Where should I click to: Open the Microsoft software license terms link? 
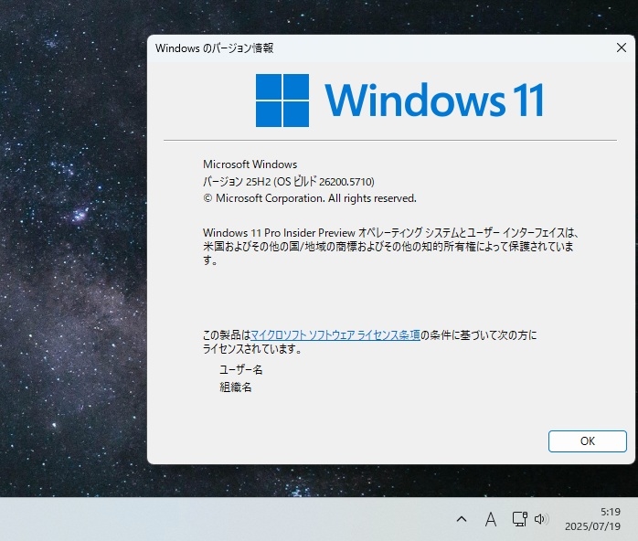tap(335, 335)
